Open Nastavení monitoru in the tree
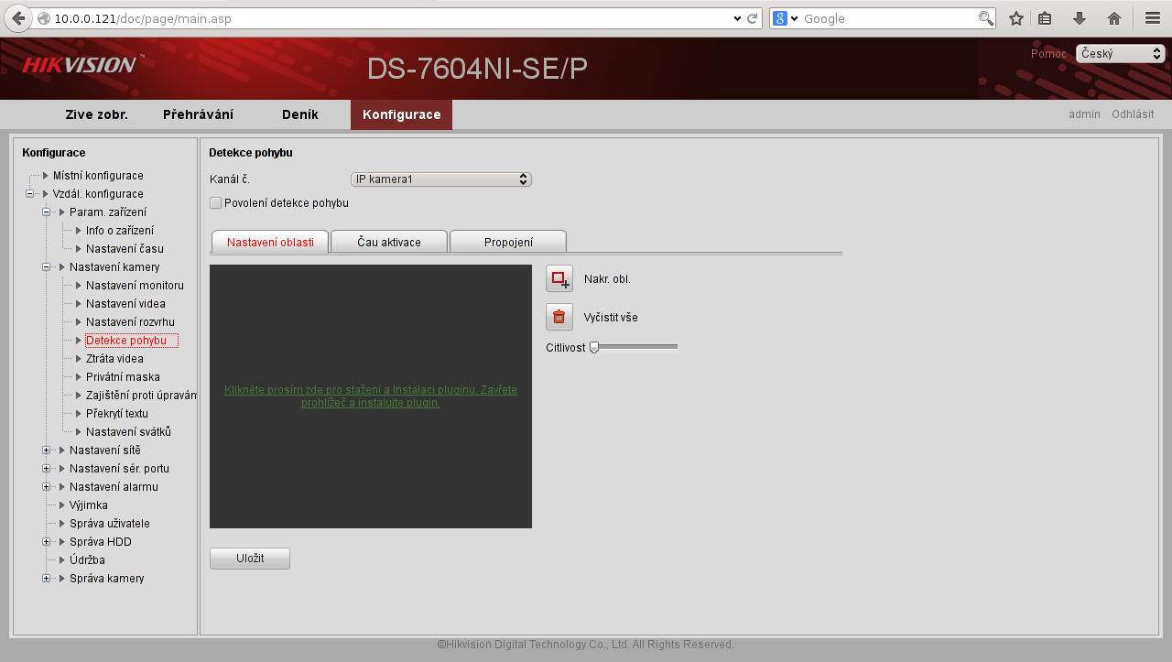The width and height of the screenshot is (1172, 662). pos(135,286)
